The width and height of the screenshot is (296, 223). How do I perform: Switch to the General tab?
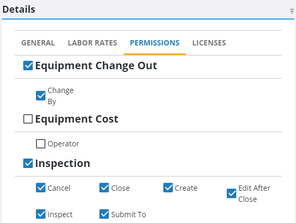tap(38, 43)
